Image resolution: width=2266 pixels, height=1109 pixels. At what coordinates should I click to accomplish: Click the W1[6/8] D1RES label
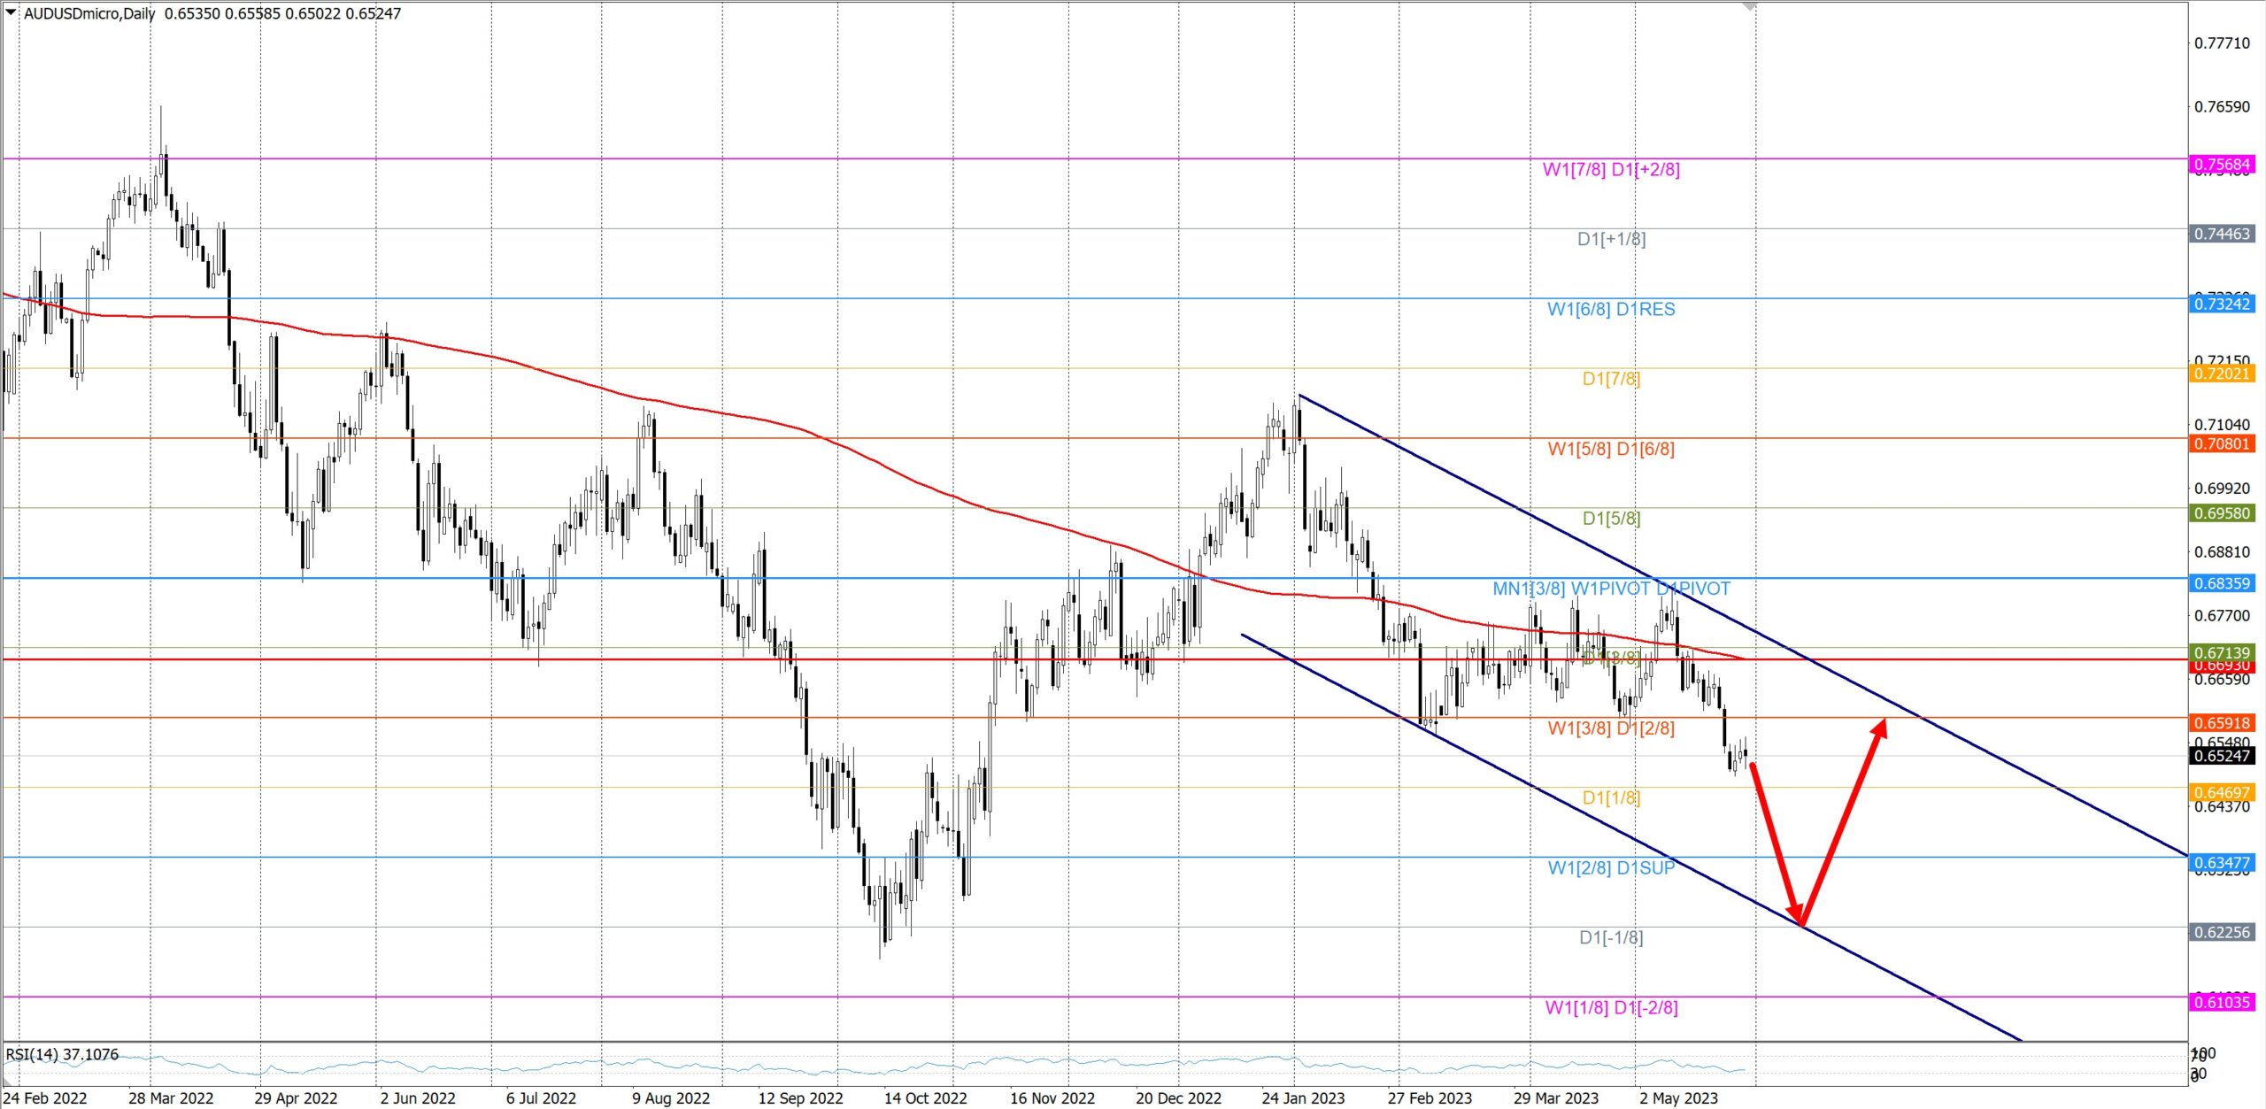(1610, 310)
